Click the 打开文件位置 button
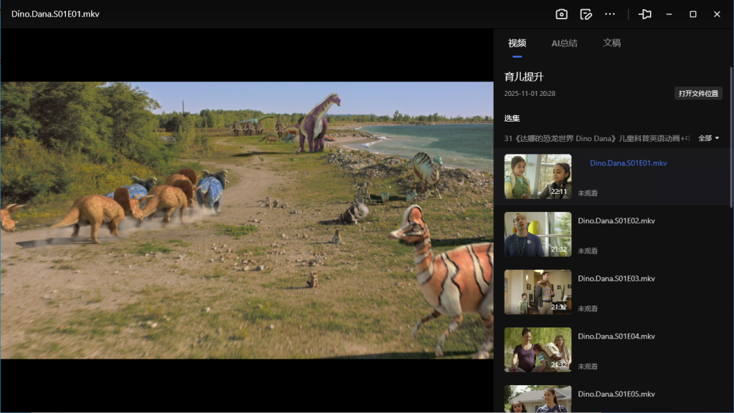 [x=698, y=94]
